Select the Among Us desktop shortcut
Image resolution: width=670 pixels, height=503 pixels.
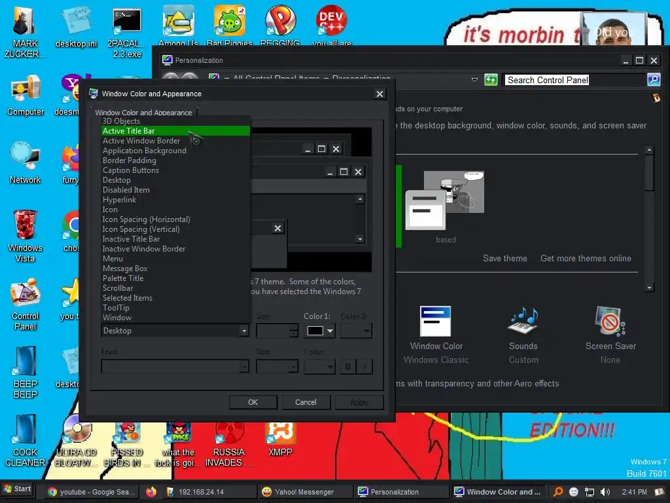click(178, 25)
